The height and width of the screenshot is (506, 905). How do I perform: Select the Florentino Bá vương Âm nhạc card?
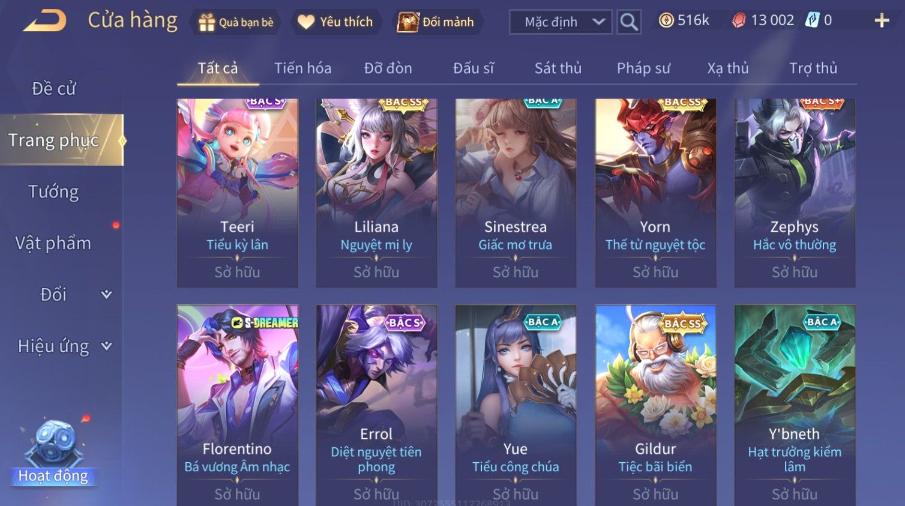[237, 405]
